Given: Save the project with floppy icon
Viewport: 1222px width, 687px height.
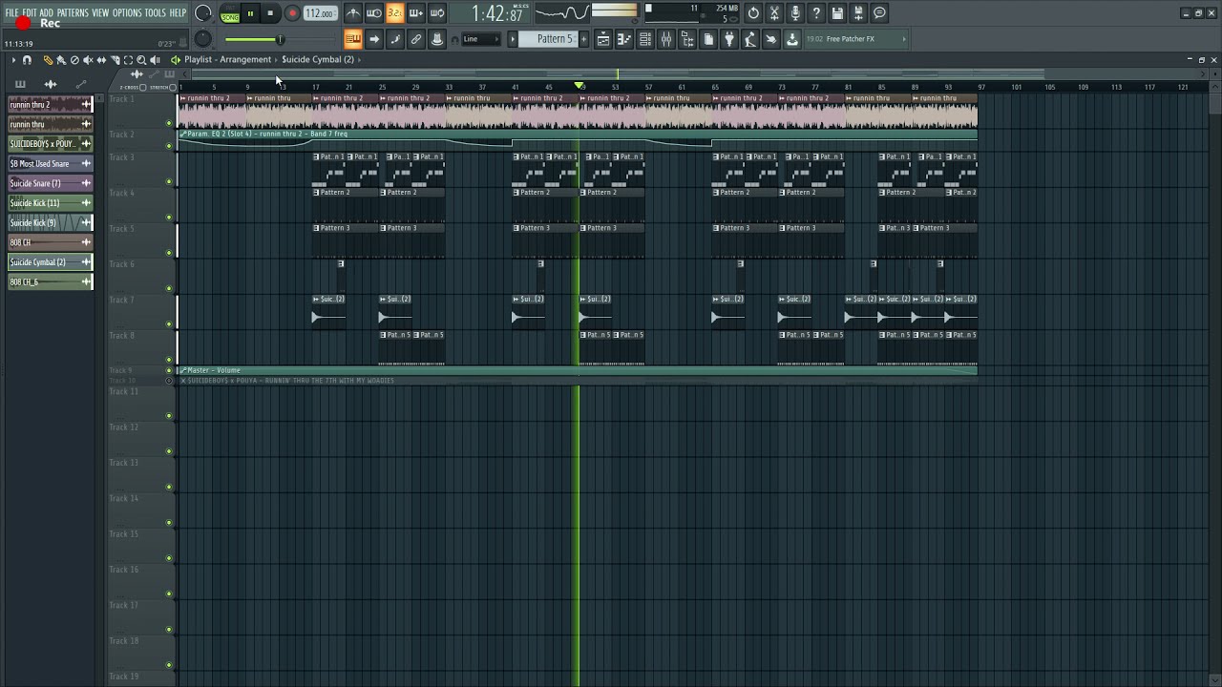Looking at the screenshot, I should coord(837,13).
